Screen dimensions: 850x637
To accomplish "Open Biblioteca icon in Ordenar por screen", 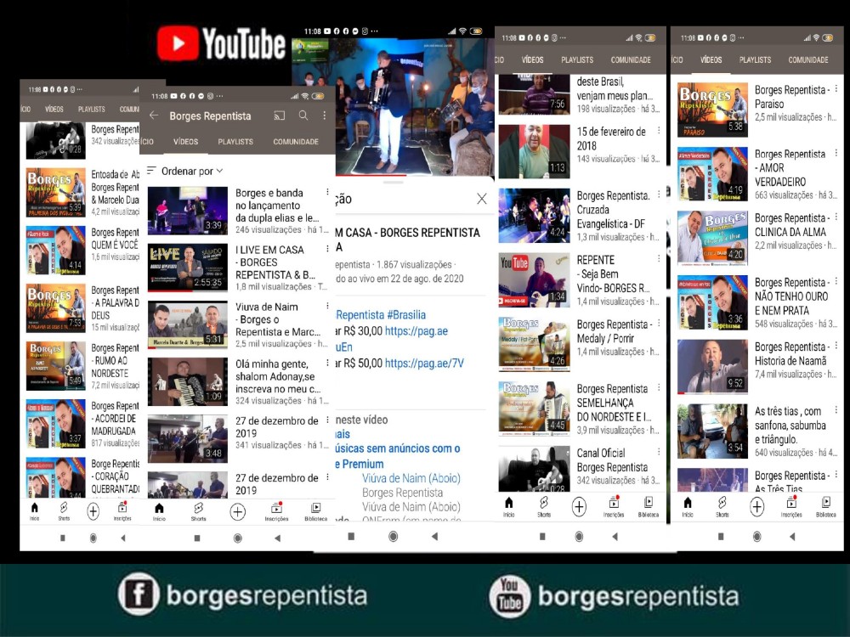I will [x=315, y=511].
